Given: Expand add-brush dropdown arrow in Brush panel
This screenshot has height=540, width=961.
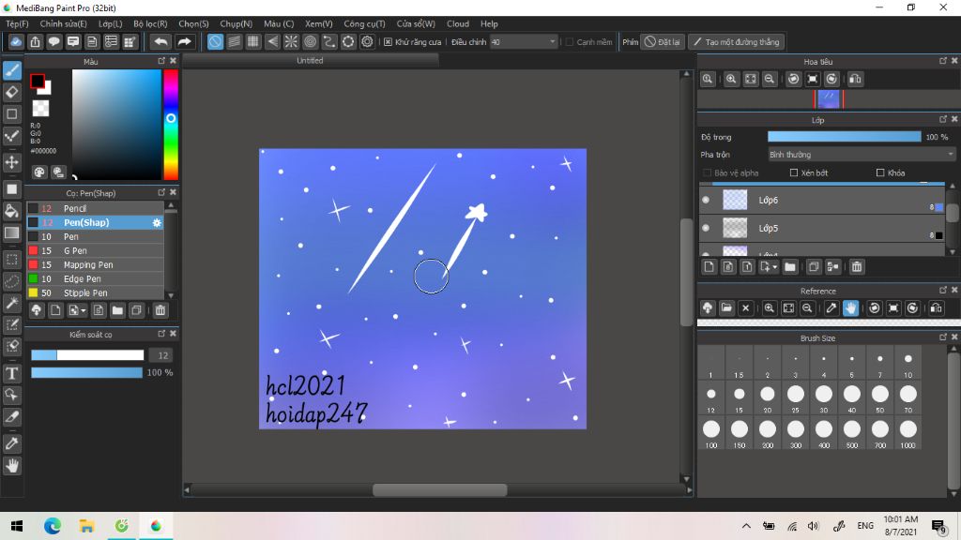Looking at the screenshot, I should tap(84, 310).
